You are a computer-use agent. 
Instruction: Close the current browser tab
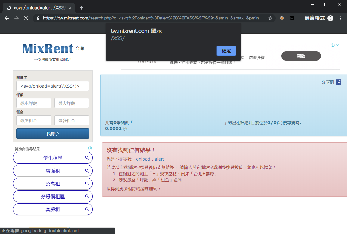(x=70, y=8)
